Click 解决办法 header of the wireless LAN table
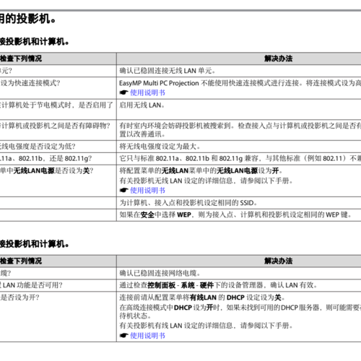Image resolution: width=361 pixels, height=361 pixels. pos(279,58)
